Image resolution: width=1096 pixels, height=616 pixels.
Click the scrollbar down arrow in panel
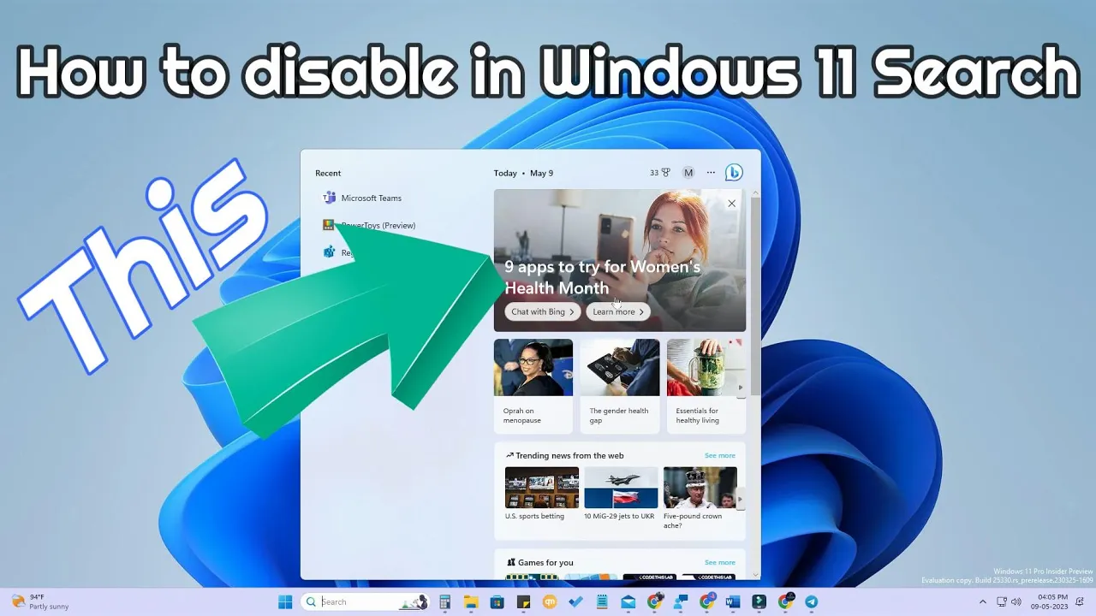click(x=755, y=575)
